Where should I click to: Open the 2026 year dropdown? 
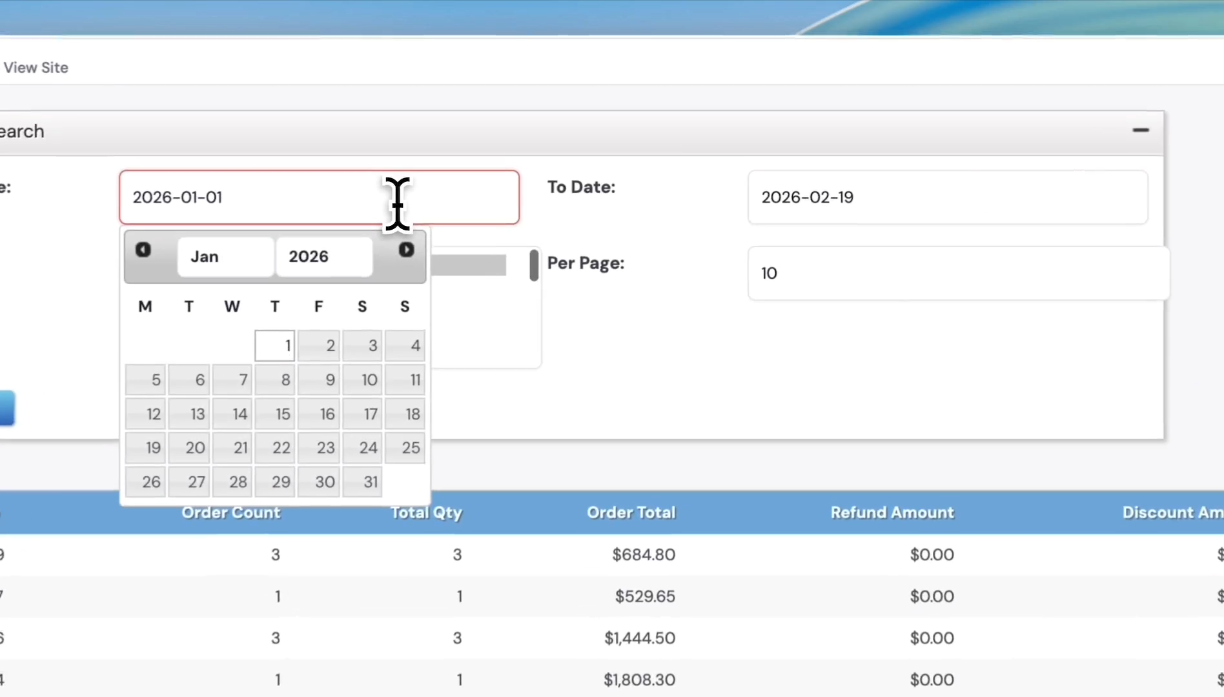click(324, 257)
